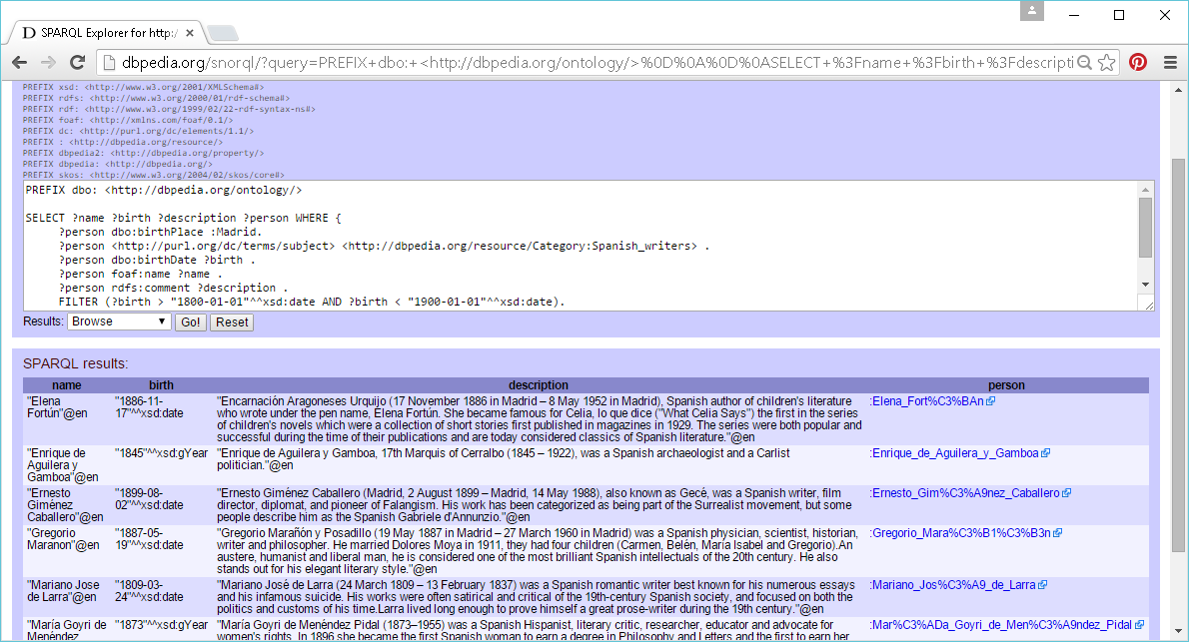Click the 'SPARQL results:' heading
The image size is (1189, 642).
(75, 363)
